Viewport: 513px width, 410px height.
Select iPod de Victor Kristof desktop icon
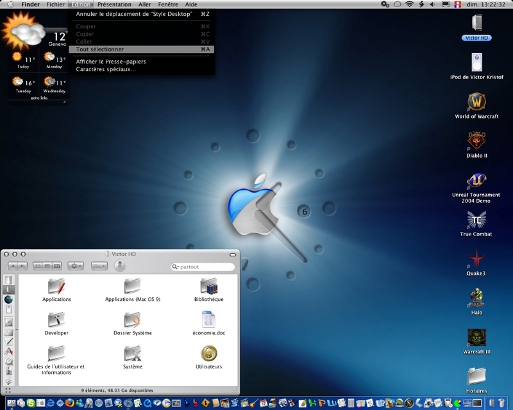pyautogui.click(x=476, y=67)
